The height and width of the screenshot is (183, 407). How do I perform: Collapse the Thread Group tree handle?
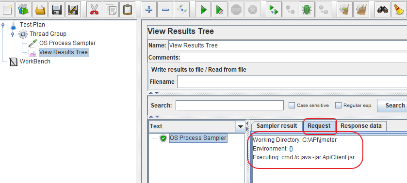point(13,34)
